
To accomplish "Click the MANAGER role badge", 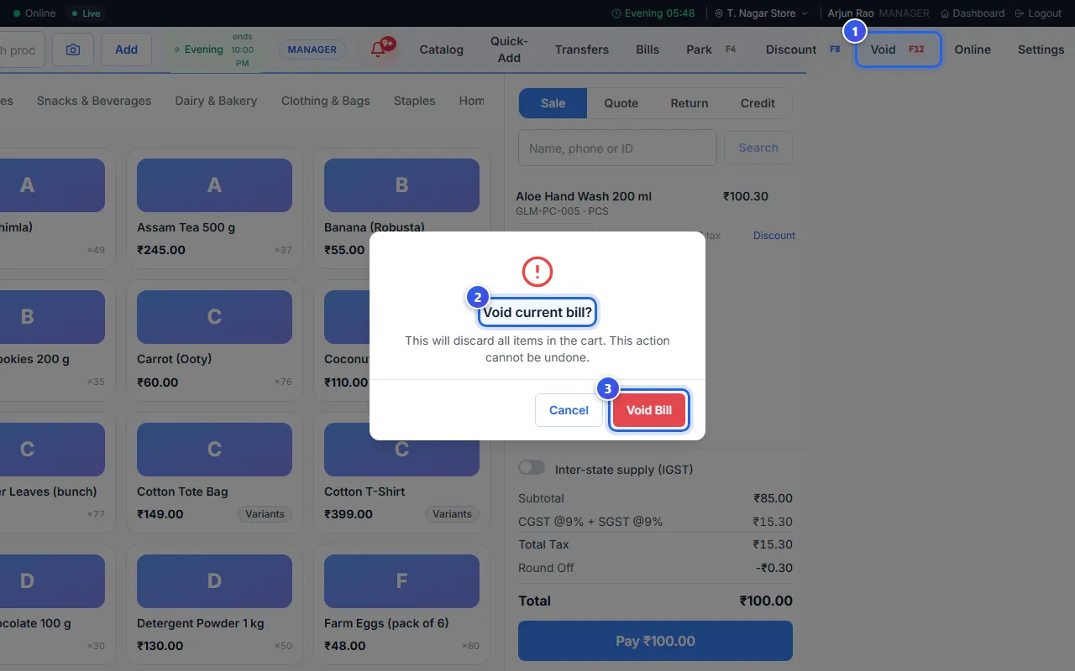I will (312, 49).
